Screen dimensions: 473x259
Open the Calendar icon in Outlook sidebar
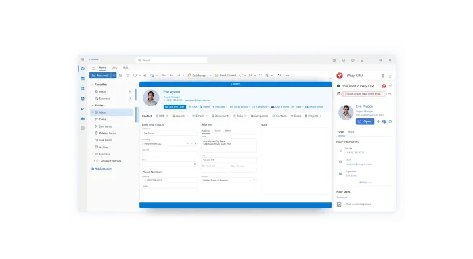83,78
